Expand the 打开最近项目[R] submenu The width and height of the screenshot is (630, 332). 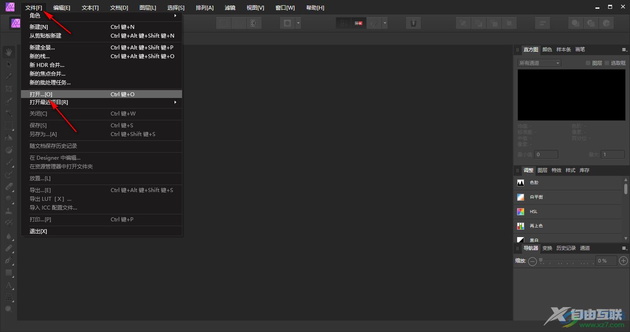(x=101, y=102)
